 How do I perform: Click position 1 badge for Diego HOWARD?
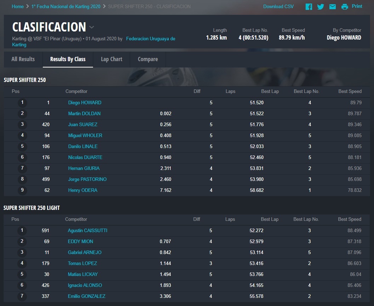tap(22, 103)
